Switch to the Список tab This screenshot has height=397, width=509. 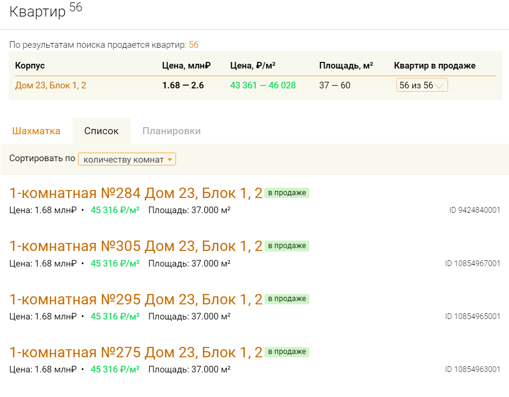pos(101,131)
